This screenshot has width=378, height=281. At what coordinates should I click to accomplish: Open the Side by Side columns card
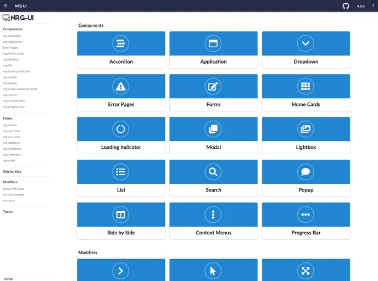(x=121, y=221)
